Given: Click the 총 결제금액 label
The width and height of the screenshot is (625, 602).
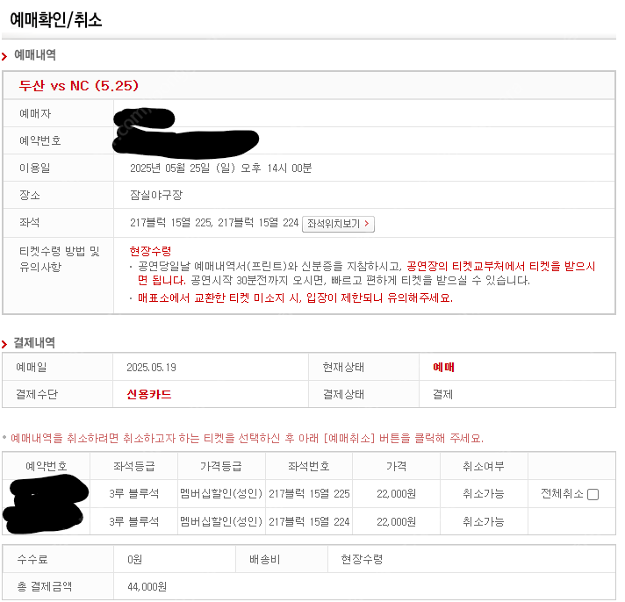Looking at the screenshot, I should pos(44,587).
